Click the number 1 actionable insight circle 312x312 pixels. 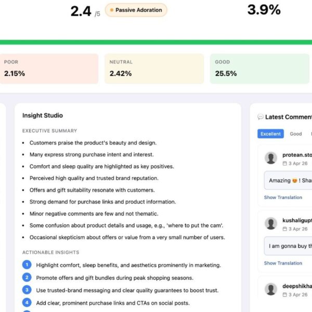(x=27, y=265)
